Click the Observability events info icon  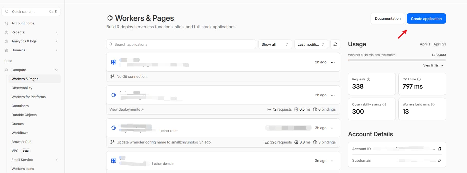(384, 104)
